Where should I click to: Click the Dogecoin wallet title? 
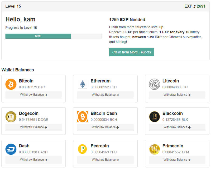click(29, 113)
